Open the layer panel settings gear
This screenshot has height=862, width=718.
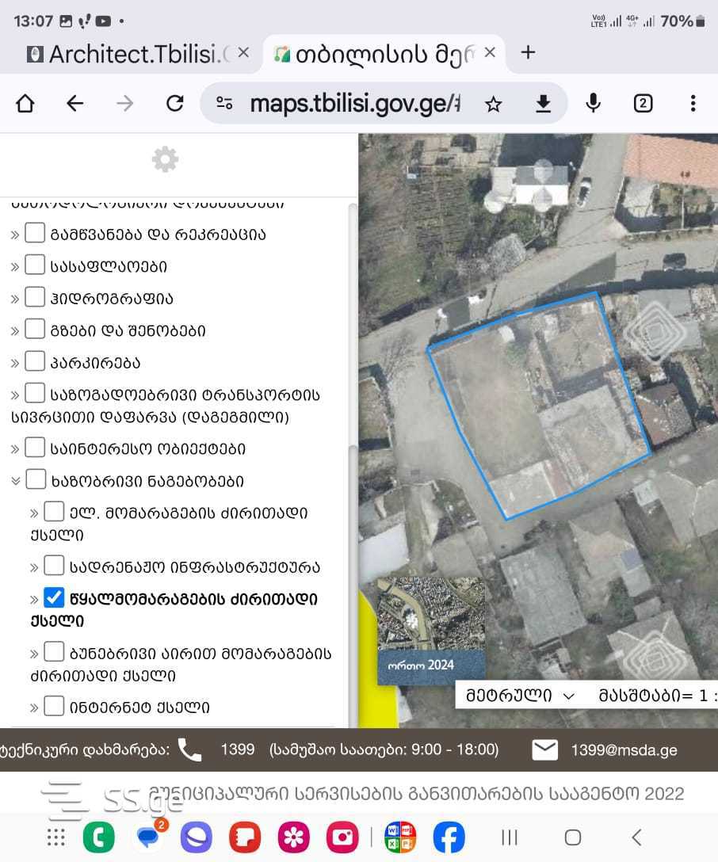(165, 160)
